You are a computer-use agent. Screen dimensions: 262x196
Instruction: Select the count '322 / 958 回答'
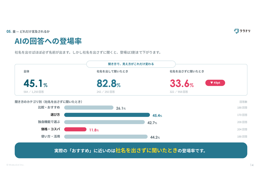[x=179, y=92]
